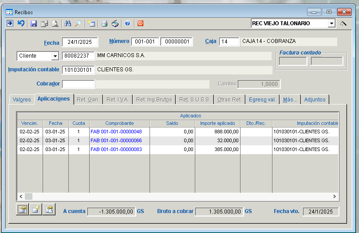Select the Adjuntos tab
359x233 pixels.
click(315, 100)
